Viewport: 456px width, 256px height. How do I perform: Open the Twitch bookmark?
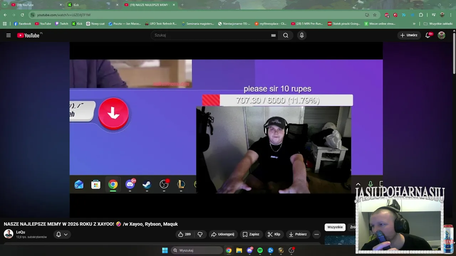pos(62,24)
